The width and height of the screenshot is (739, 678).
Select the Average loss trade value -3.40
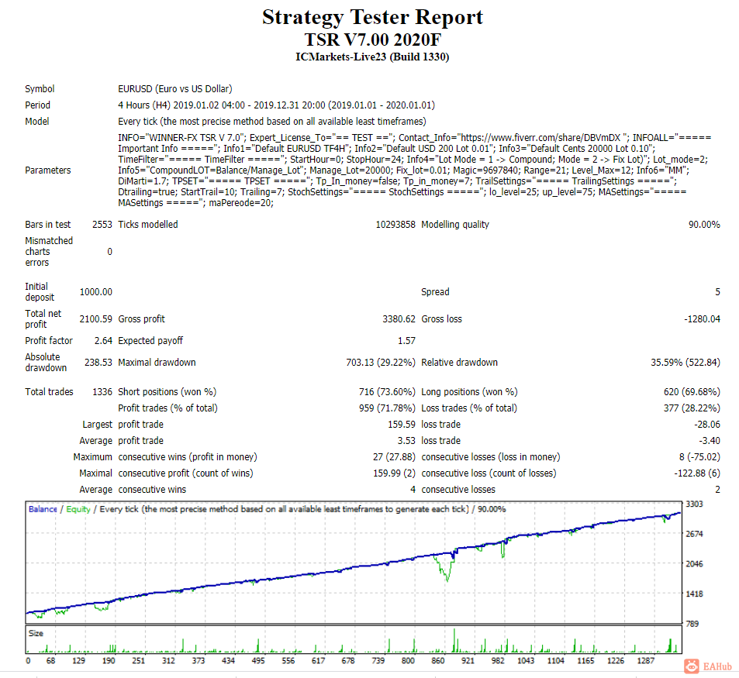710,441
